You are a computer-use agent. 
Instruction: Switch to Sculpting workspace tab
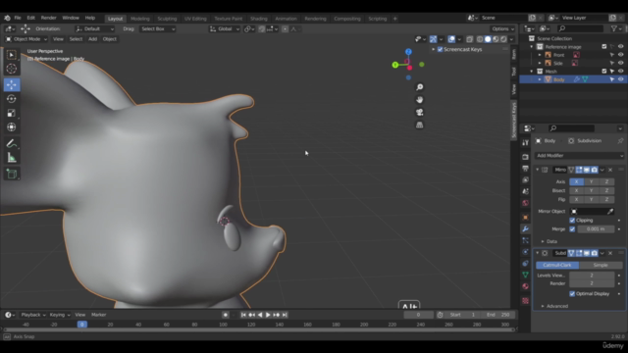(167, 19)
